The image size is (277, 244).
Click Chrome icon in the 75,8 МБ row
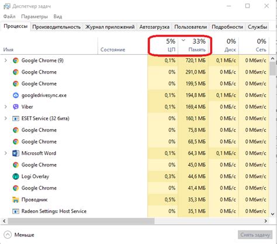[x=16, y=130]
